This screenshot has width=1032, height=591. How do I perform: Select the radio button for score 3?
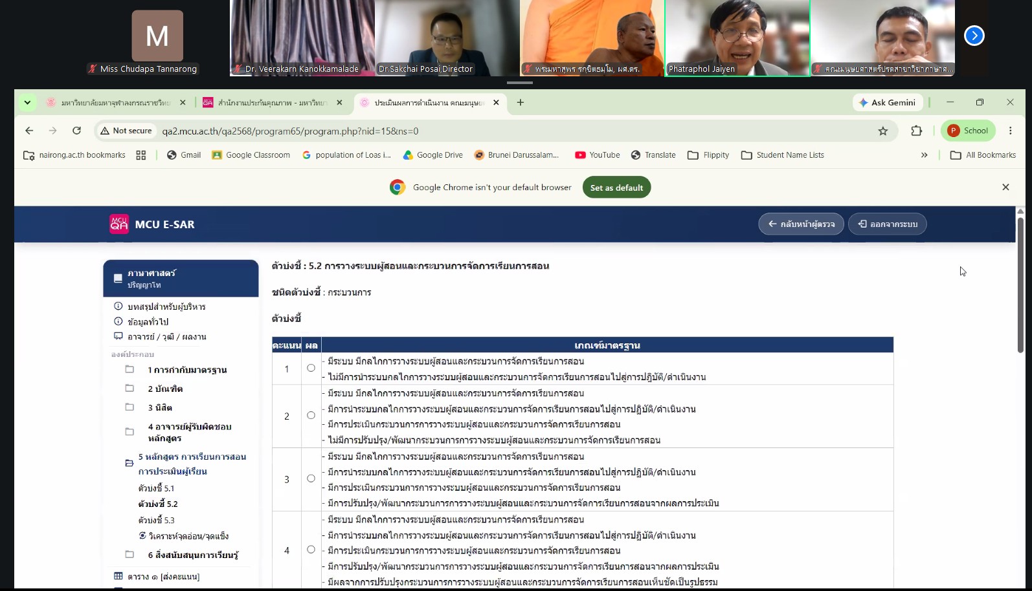click(311, 478)
